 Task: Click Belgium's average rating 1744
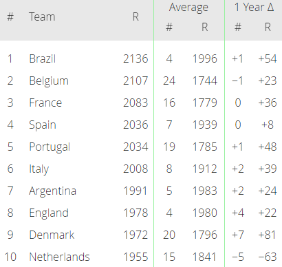coord(205,81)
